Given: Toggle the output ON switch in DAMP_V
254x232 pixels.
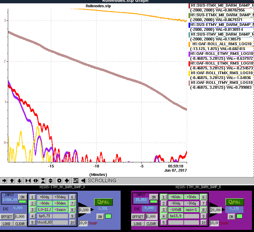Looking at the screenshot, I should click(100, 217).
